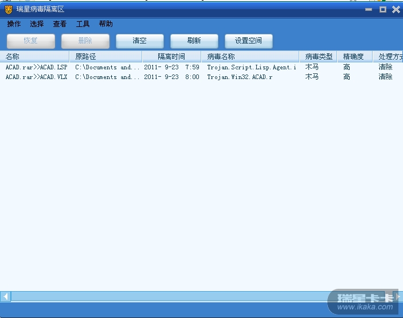Click the 清空 button to empty quarantine
Screen dimensions: 403x318
coord(140,41)
